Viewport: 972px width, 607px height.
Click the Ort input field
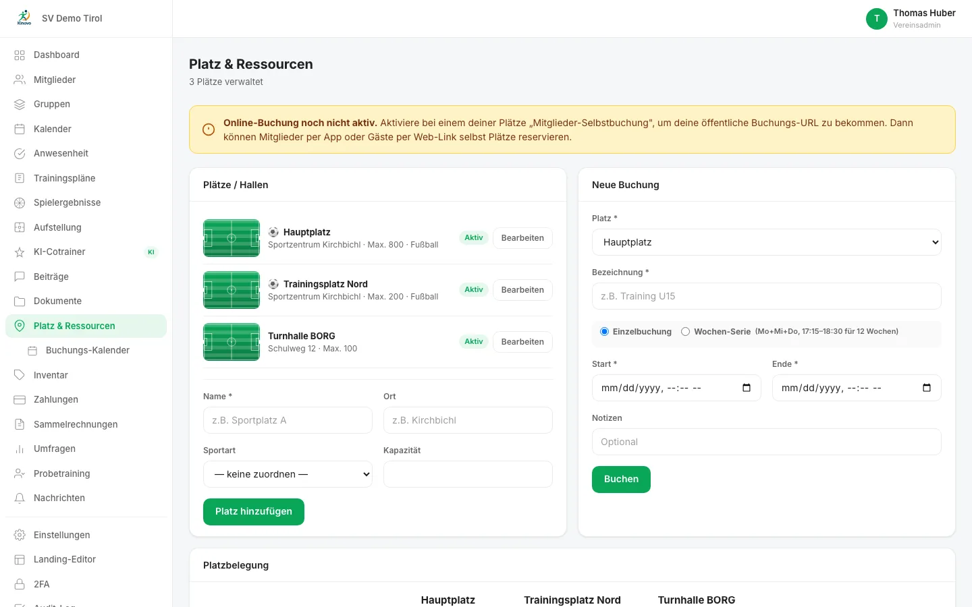tap(468, 420)
